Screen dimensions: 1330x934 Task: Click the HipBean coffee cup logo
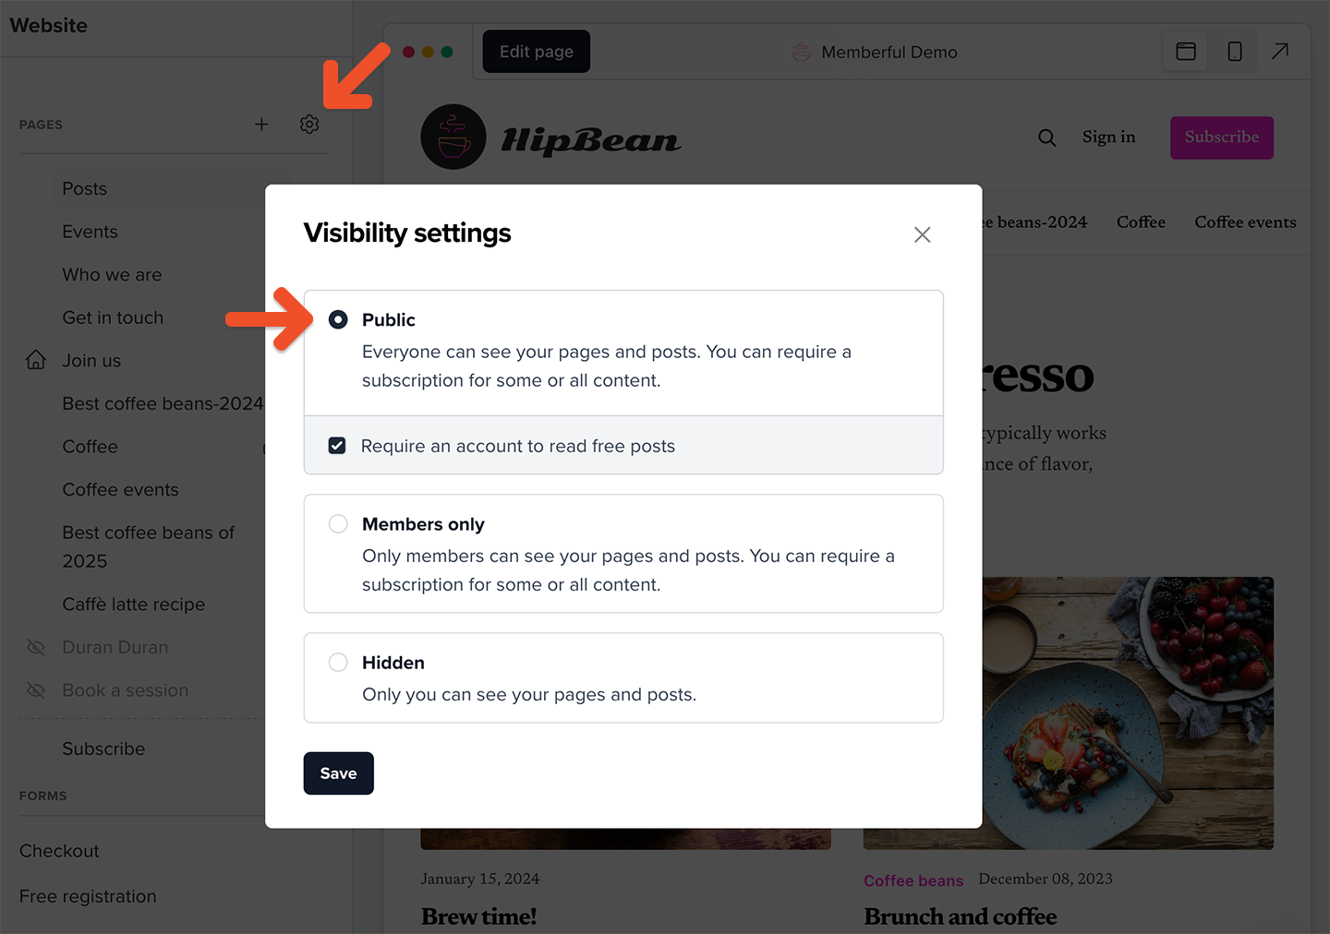(453, 137)
